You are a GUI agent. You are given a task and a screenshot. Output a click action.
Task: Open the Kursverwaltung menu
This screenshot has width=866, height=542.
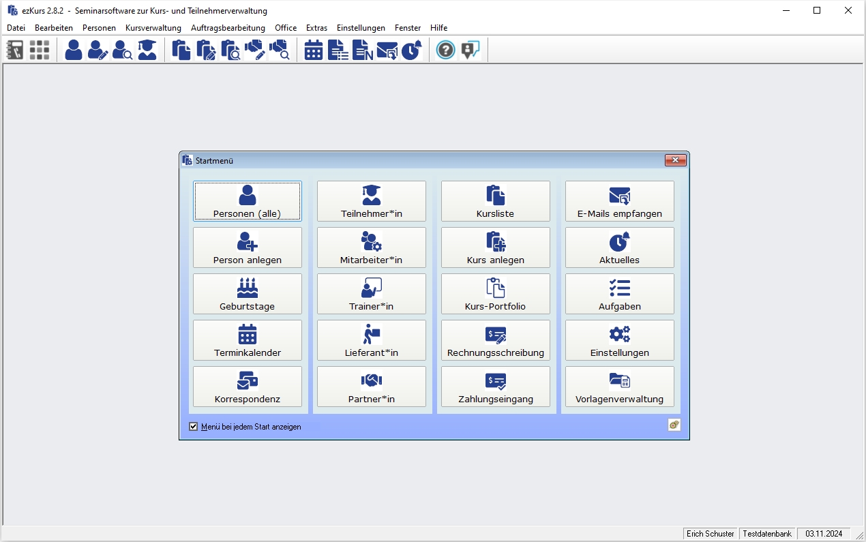tap(153, 28)
